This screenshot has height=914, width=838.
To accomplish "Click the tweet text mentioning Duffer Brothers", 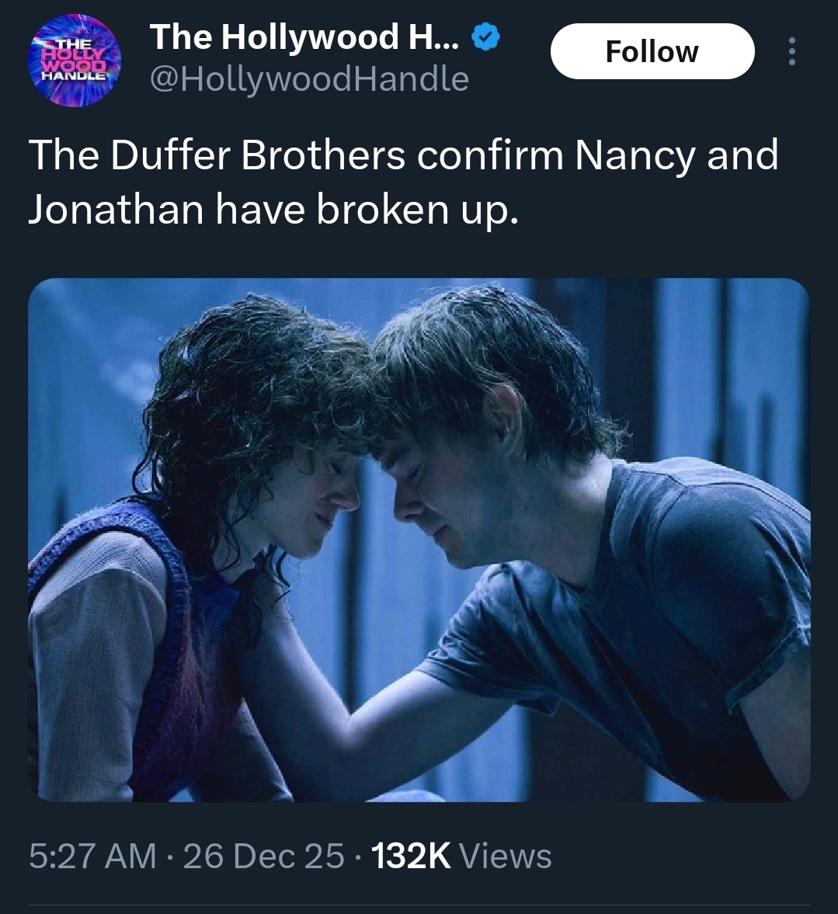I will click(403, 182).
